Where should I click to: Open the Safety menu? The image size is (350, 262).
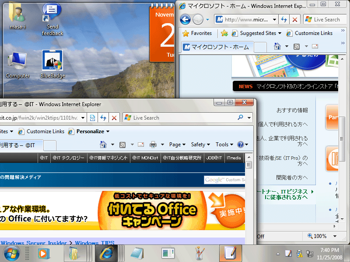pos(200,145)
